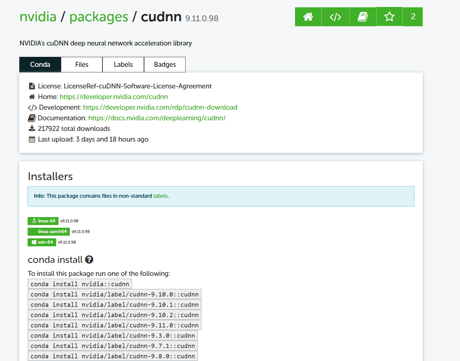Image resolution: width=460 pixels, height=361 pixels.
Task: Select the linux-64 installer badge
Action: click(43, 221)
